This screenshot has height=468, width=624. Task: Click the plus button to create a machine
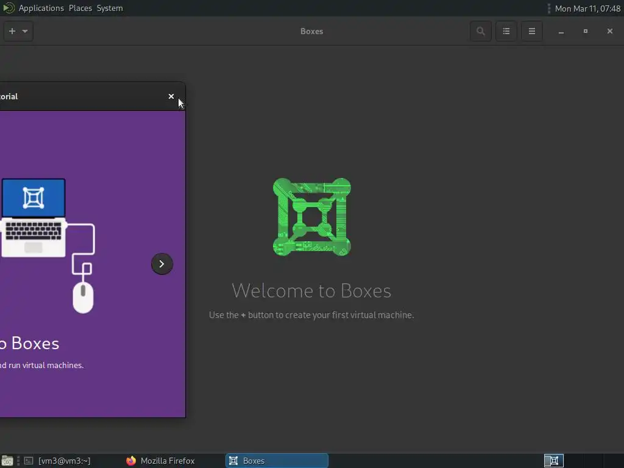point(12,31)
